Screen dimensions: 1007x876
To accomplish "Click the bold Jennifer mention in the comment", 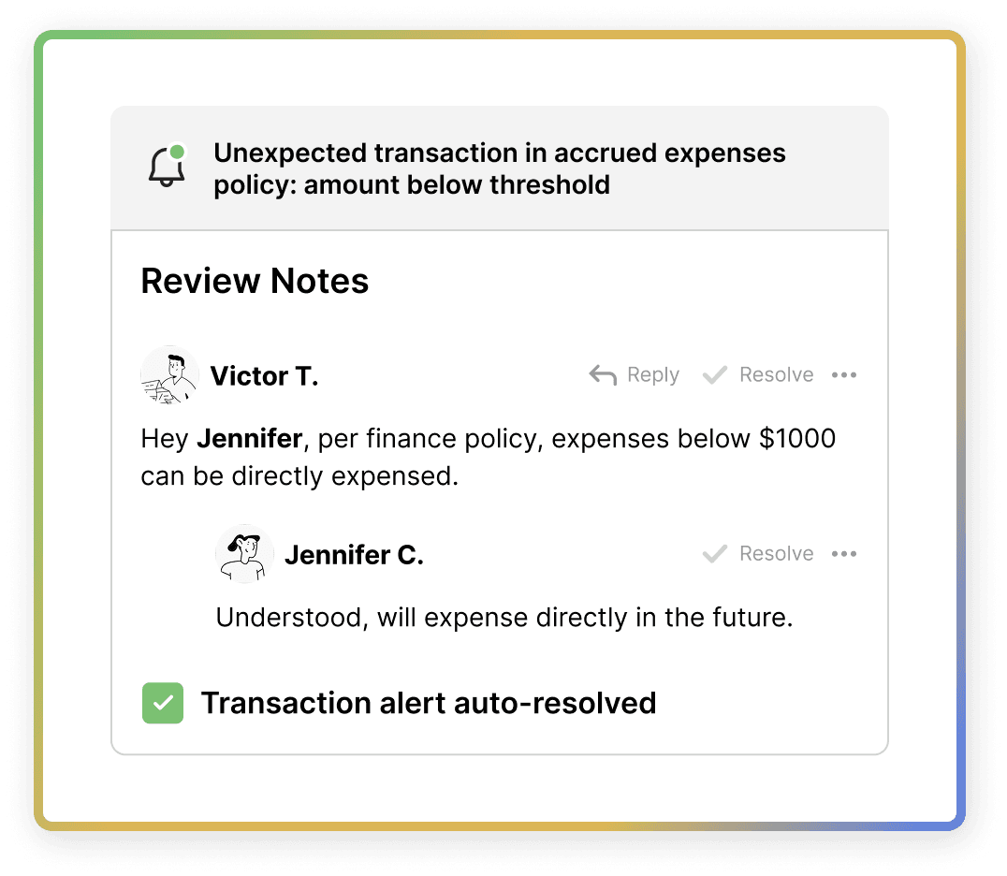I will click(249, 438).
